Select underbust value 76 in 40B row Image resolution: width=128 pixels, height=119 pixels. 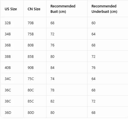click(94, 68)
